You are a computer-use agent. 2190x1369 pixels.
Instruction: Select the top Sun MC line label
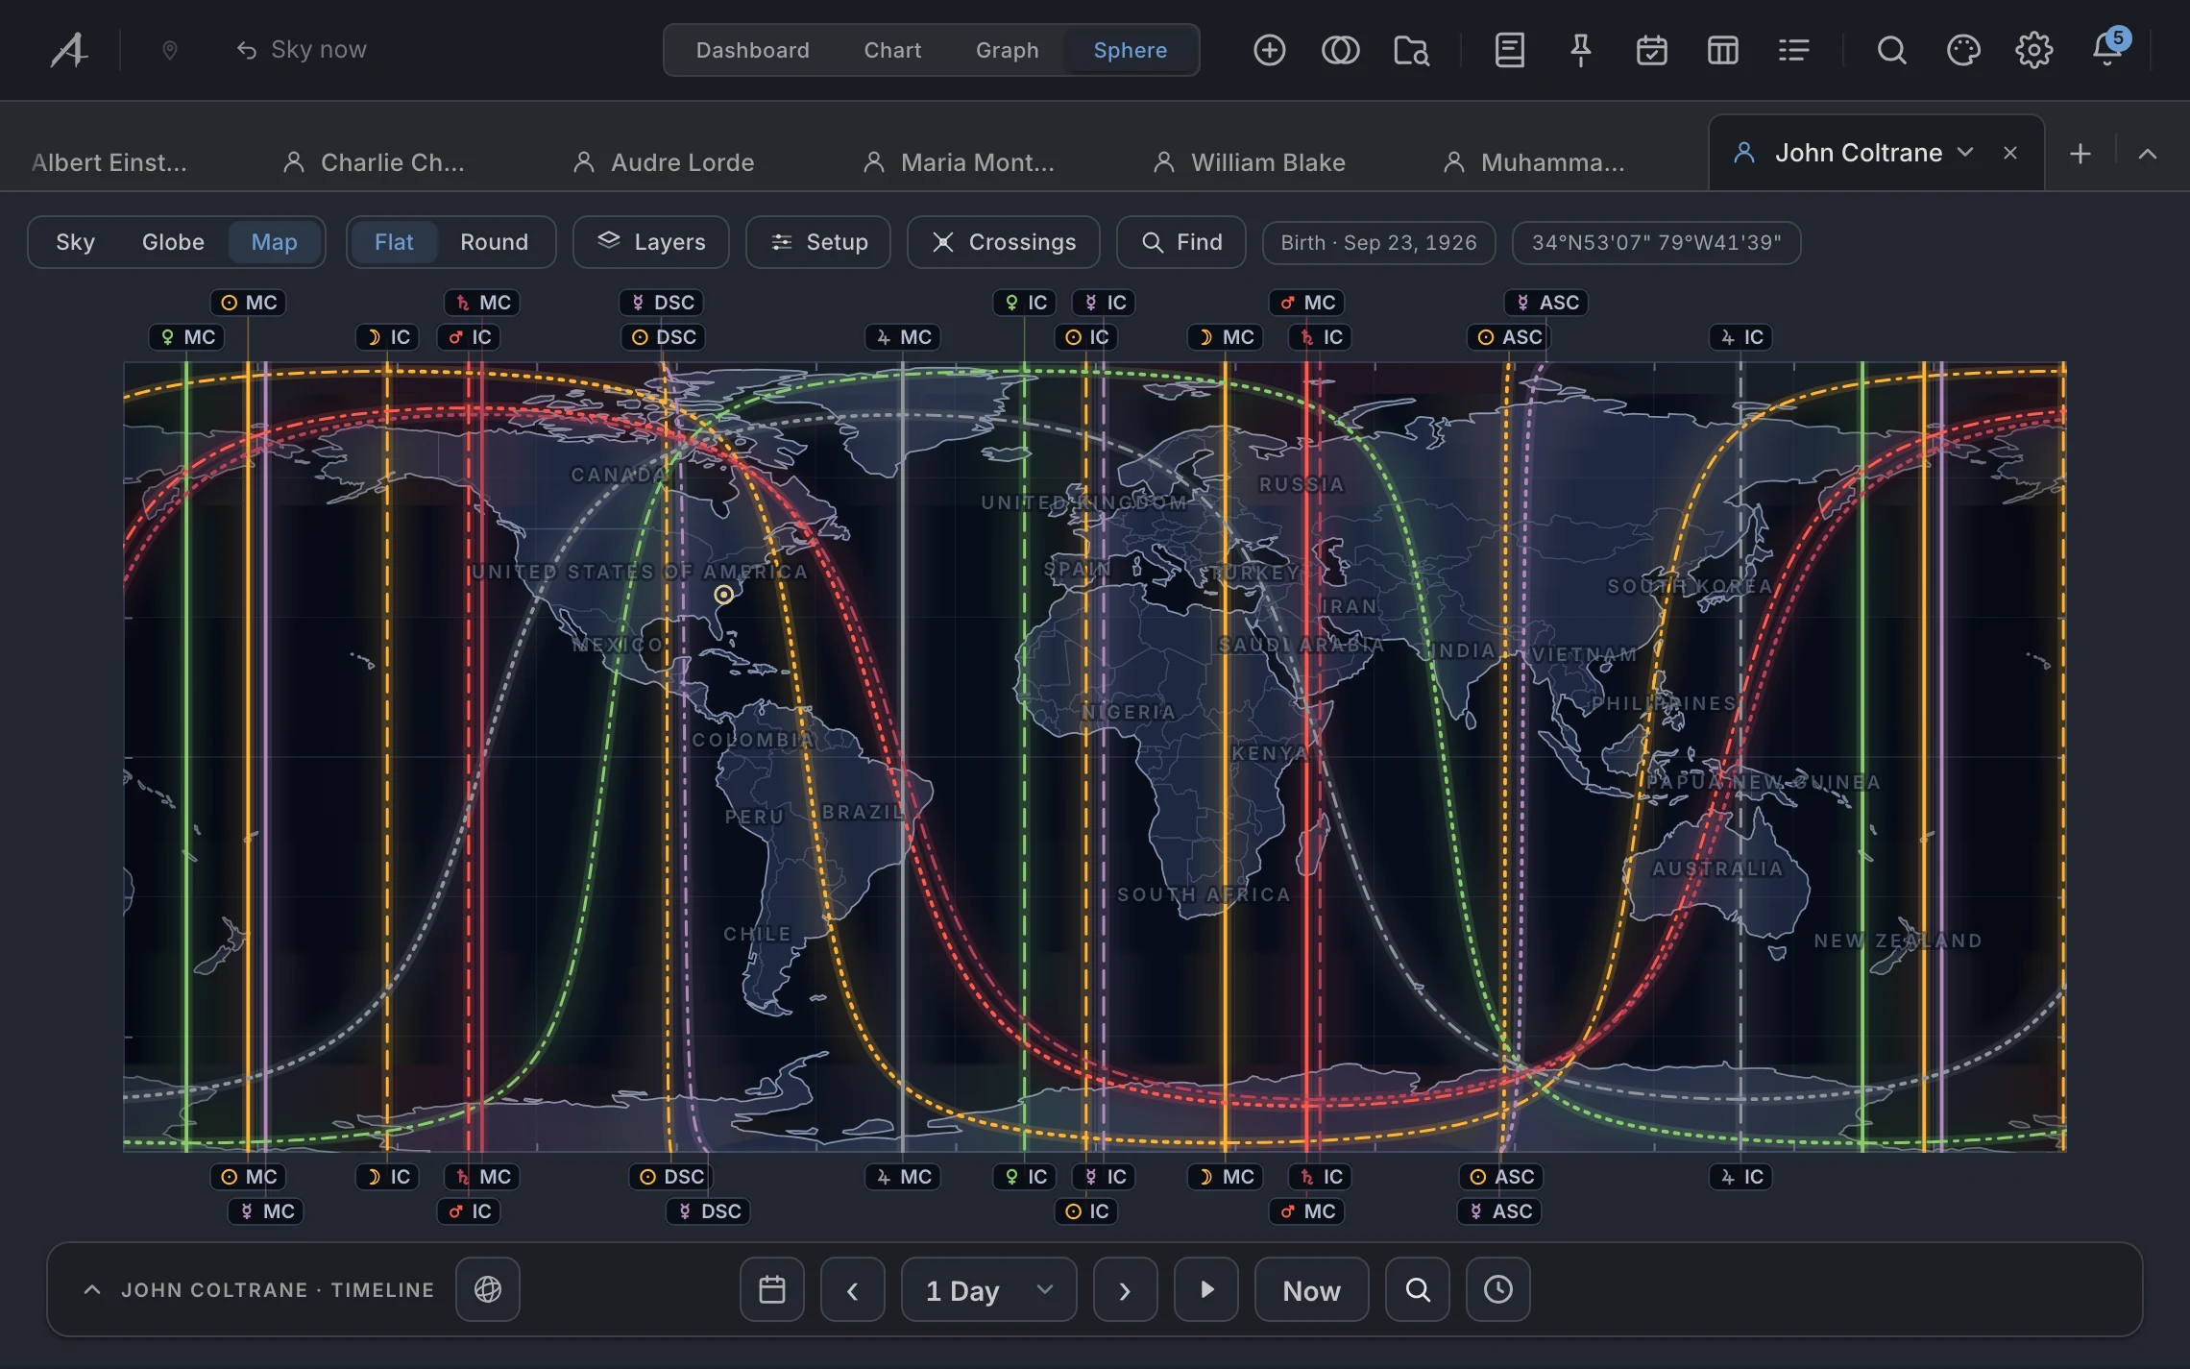pos(249,303)
